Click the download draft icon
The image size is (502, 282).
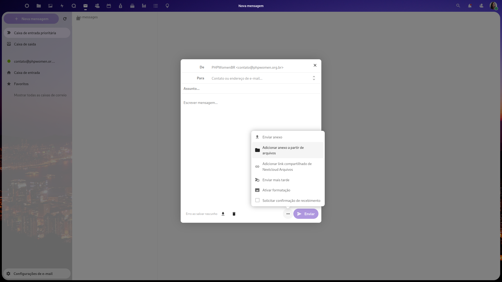click(x=223, y=214)
